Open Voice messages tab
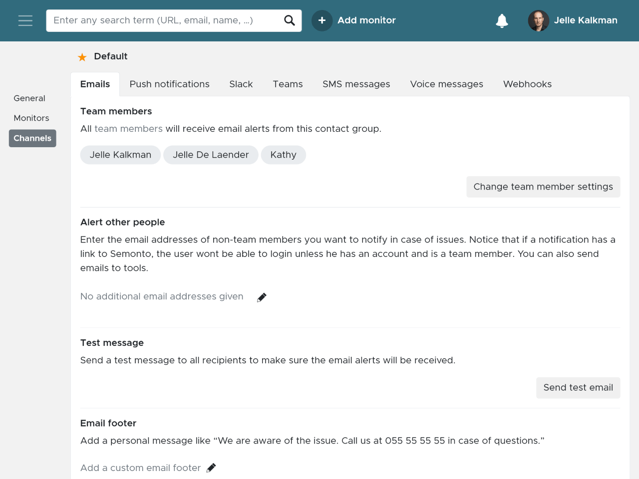 point(447,84)
